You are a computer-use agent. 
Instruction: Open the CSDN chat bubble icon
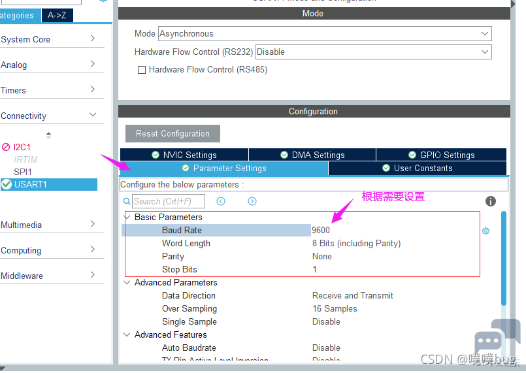point(497,337)
